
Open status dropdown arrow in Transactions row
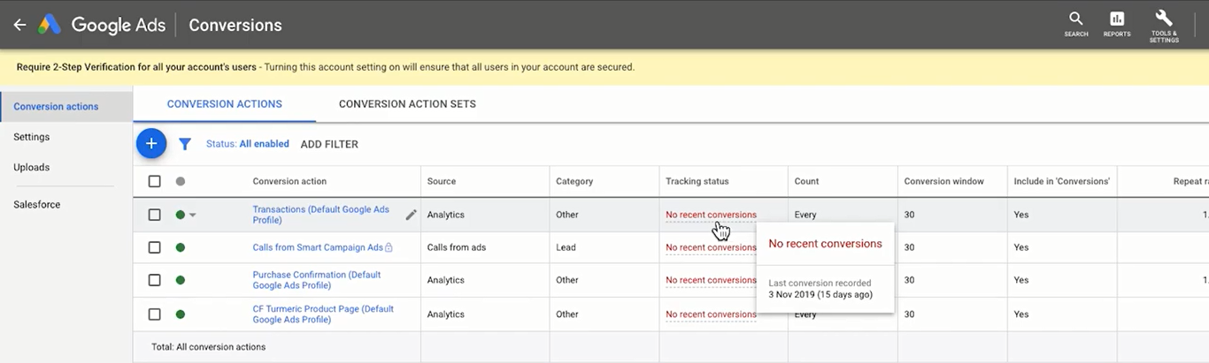tap(193, 216)
